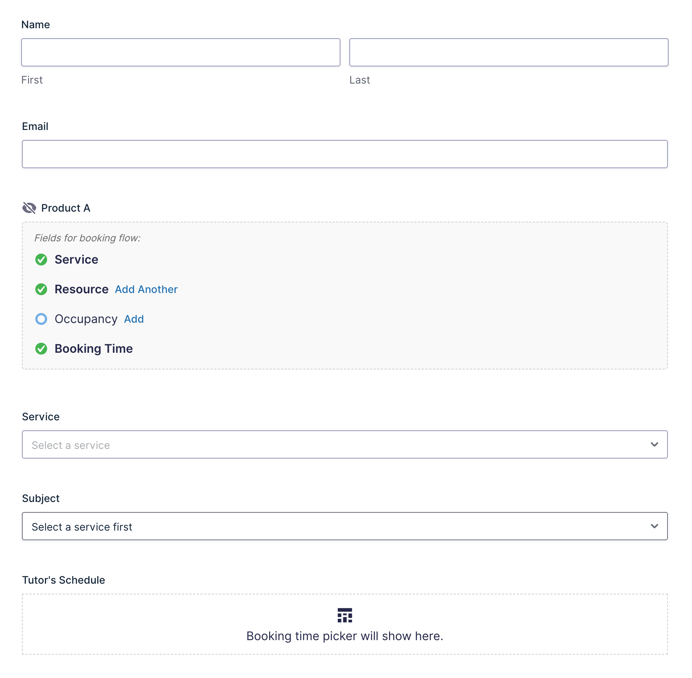Click the Booking Time item in booking flow

coord(94,349)
